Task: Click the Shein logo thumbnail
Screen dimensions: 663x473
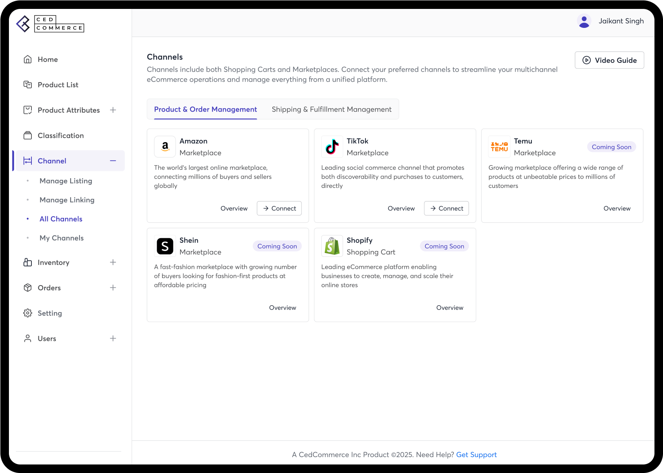Action: click(165, 246)
